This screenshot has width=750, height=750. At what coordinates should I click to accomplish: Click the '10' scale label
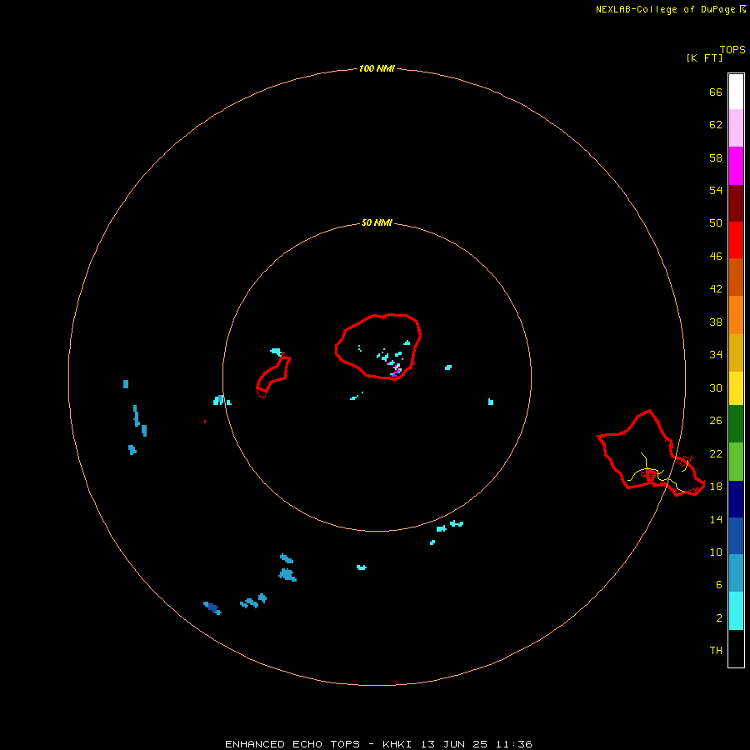point(716,552)
